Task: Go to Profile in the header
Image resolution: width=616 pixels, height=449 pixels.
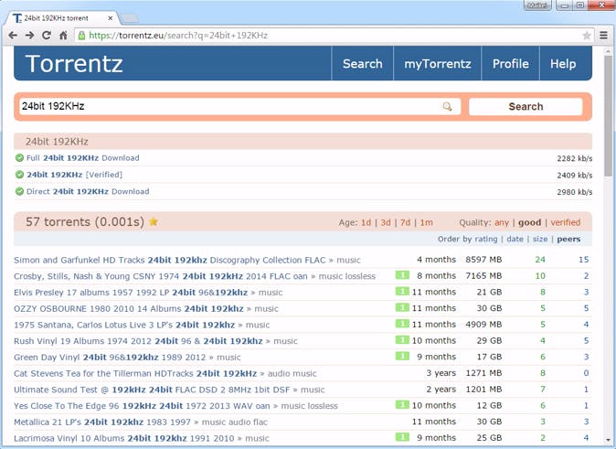Action: tap(510, 64)
